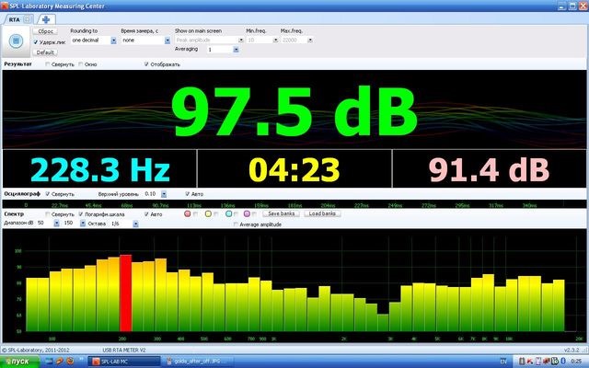The height and width of the screenshot is (368, 589).
Task: Toggle Авто checkbox in Осциллограф section
Action: tap(187, 194)
